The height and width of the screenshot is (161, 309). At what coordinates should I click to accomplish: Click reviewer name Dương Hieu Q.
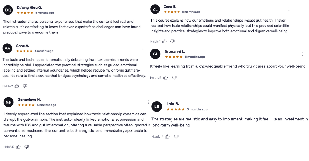pos(29,8)
